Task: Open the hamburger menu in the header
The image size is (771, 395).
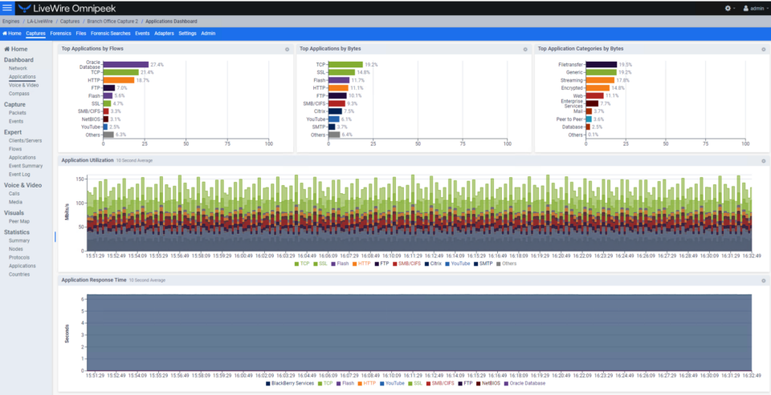Action: tap(8, 8)
